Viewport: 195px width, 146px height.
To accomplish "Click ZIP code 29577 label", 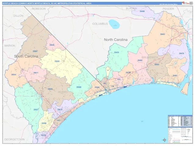I will [59, 120].
